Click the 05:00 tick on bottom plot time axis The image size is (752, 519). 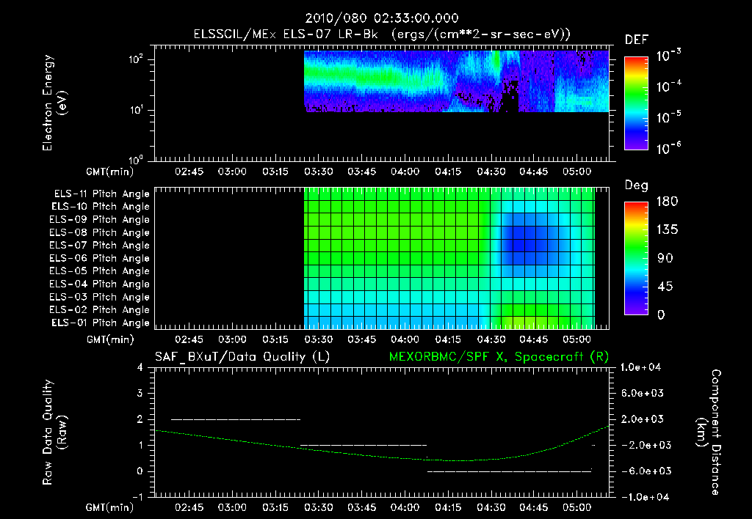click(x=577, y=507)
